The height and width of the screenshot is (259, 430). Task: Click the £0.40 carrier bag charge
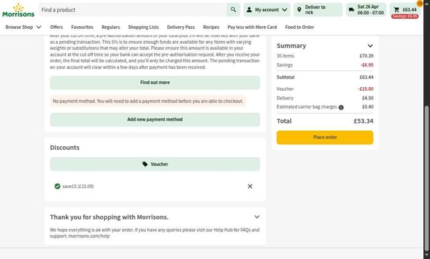pos(368,107)
